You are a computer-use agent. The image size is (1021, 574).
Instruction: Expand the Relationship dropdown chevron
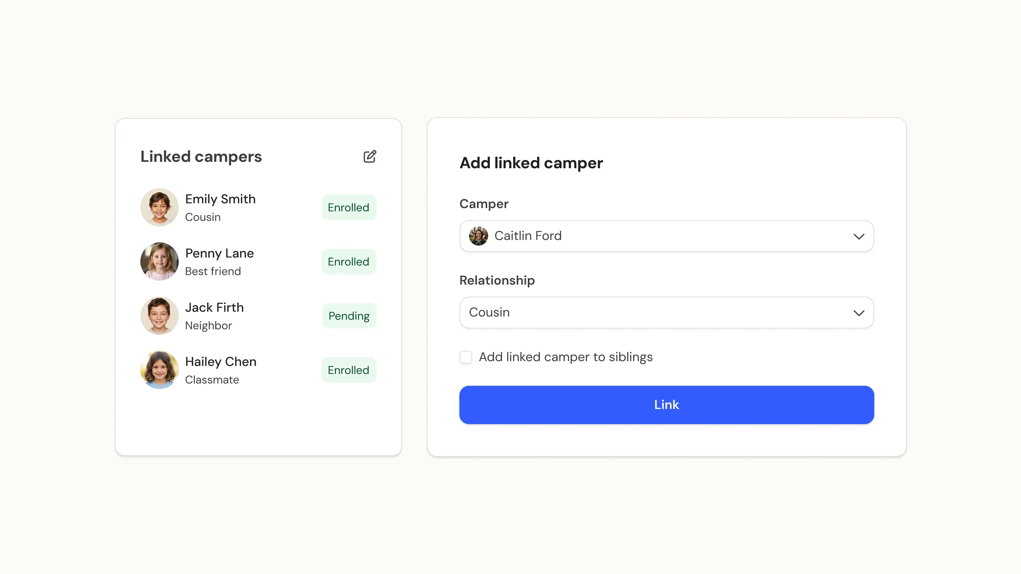[859, 313]
